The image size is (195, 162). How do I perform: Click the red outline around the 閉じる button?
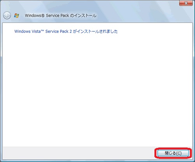173,148
